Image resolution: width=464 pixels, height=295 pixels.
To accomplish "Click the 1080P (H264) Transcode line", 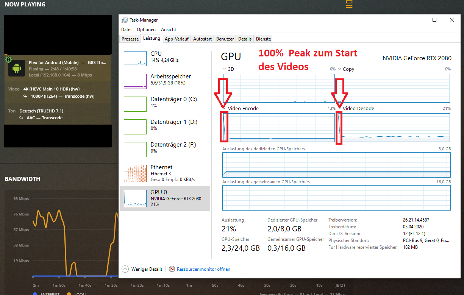I will pyautogui.click(x=62, y=96).
